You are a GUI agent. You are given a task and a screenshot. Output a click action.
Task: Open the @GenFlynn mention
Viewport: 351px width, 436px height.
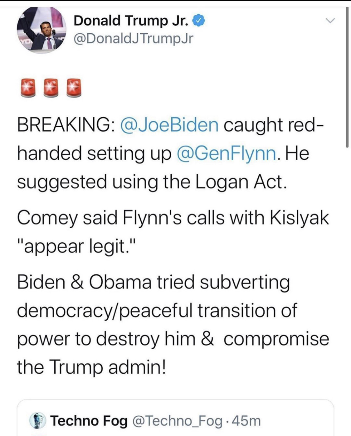point(226,153)
